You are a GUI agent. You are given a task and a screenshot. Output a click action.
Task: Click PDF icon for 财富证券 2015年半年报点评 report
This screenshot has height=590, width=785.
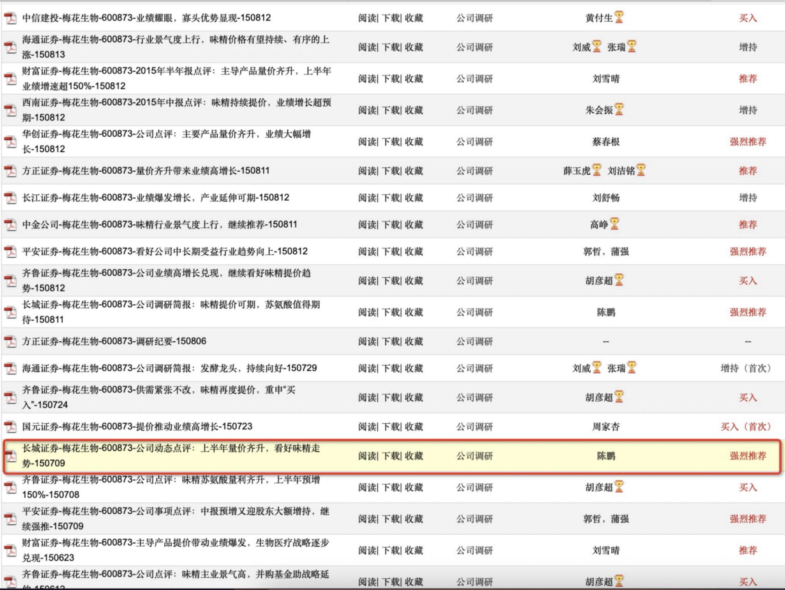tap(10, 79)
